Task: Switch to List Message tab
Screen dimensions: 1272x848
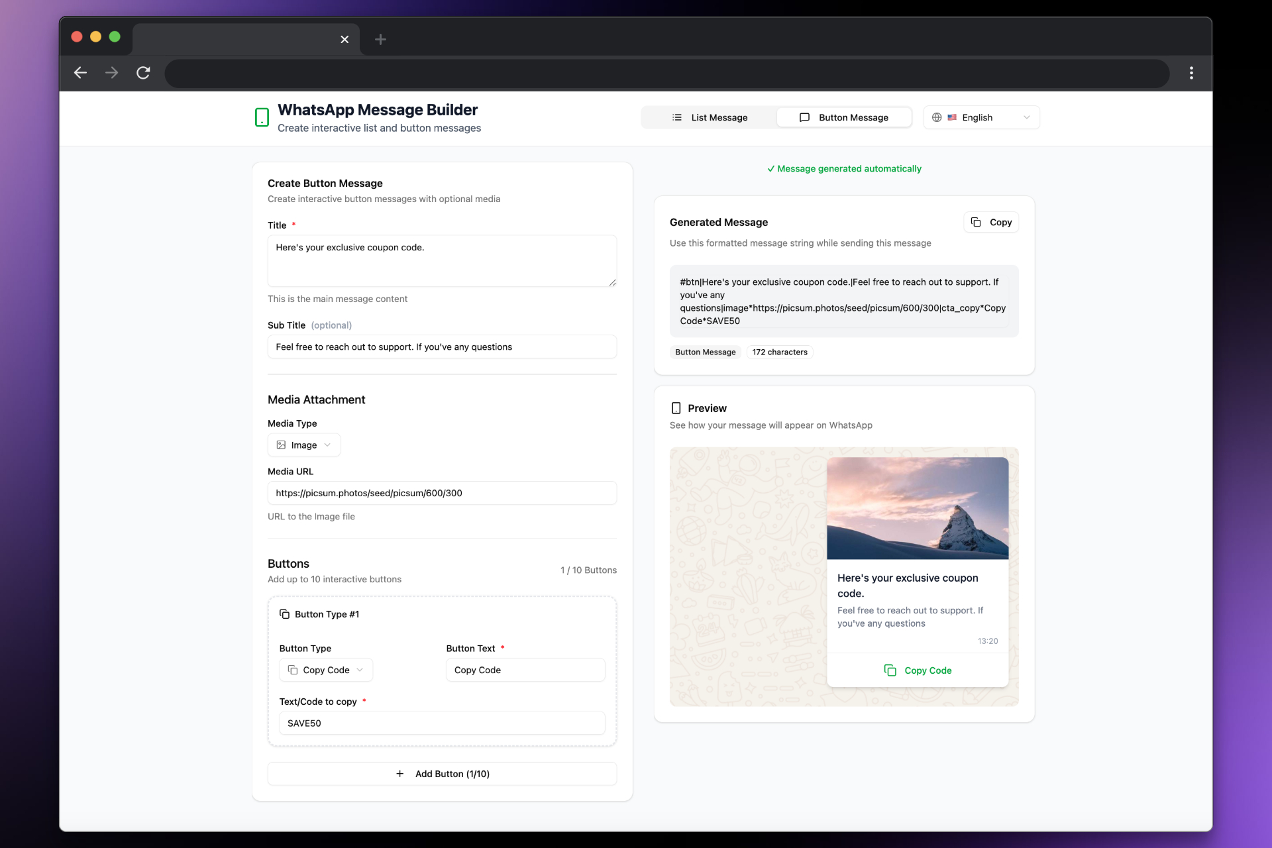Action: pyautogui.click(x=710, y=117)
